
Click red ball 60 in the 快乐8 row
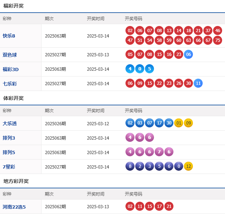tap(179, 40)
